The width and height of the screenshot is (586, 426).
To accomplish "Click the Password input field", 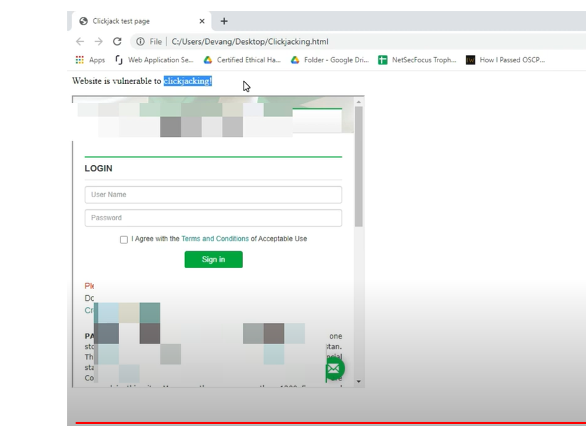I will [213, 218].
